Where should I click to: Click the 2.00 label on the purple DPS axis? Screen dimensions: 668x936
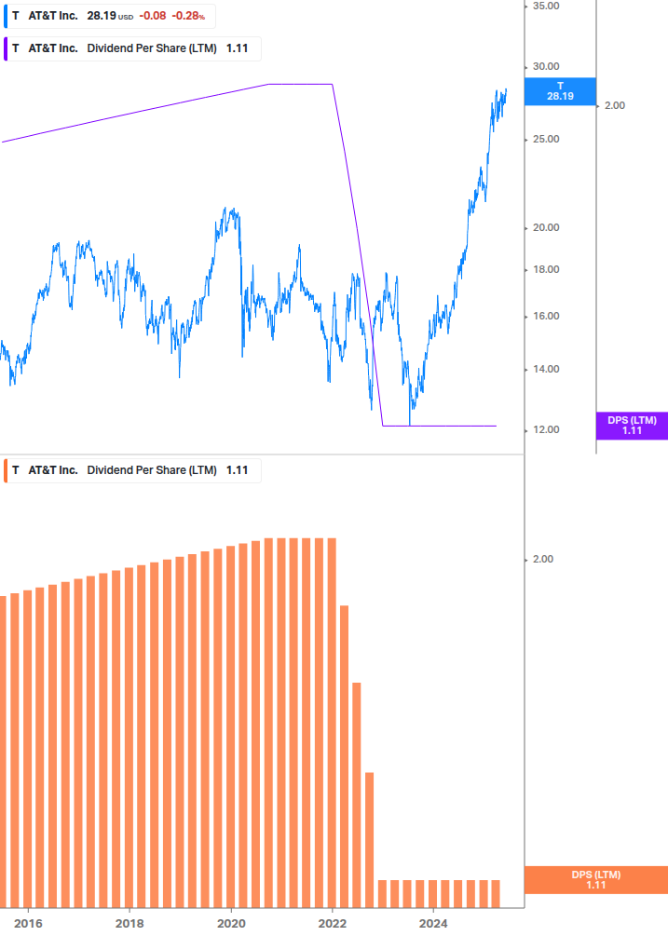615,105
